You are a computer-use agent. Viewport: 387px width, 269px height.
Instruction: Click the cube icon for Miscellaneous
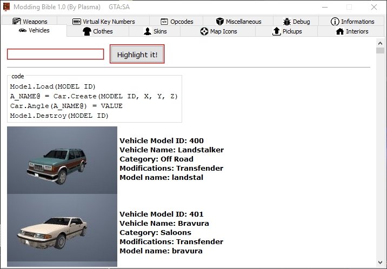point(219,22)
